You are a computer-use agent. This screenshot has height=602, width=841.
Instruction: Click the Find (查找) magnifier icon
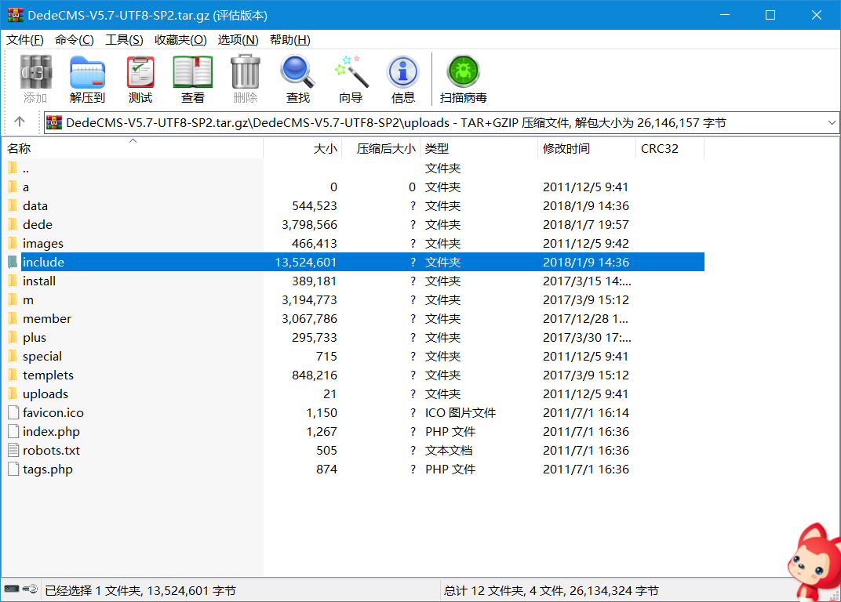(x=297, y=72)
